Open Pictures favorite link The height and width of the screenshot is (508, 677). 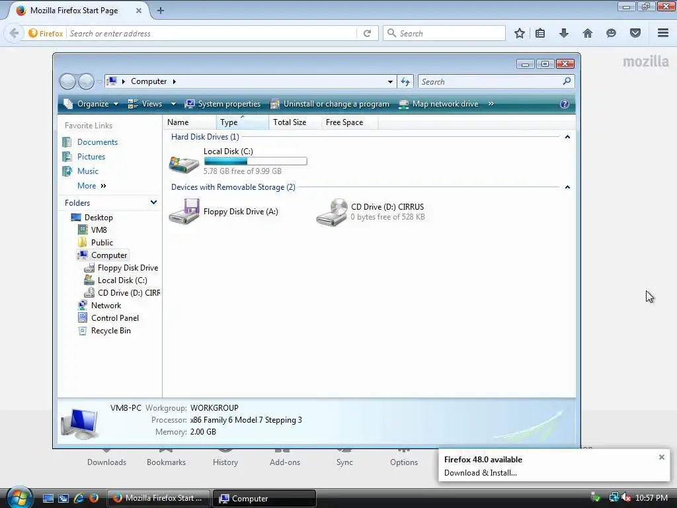tap(91, 157)
